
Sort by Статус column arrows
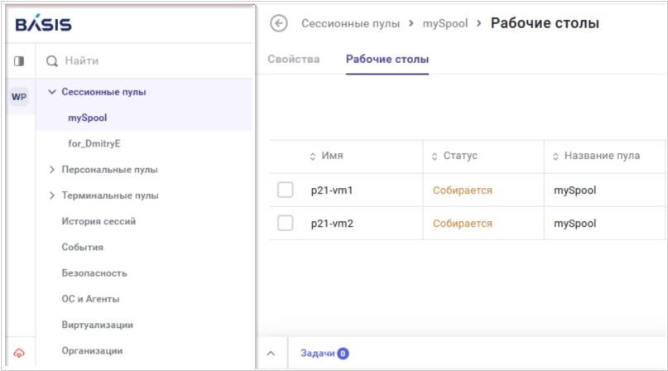coord(435,157)
